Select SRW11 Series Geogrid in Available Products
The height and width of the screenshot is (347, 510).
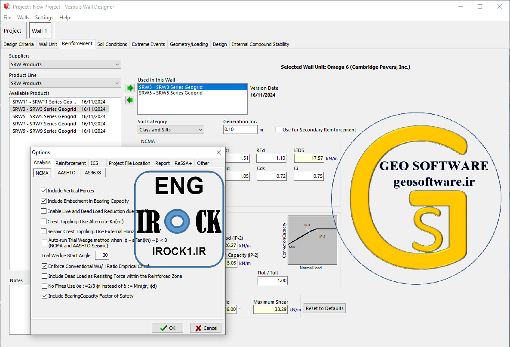[59, 102]
